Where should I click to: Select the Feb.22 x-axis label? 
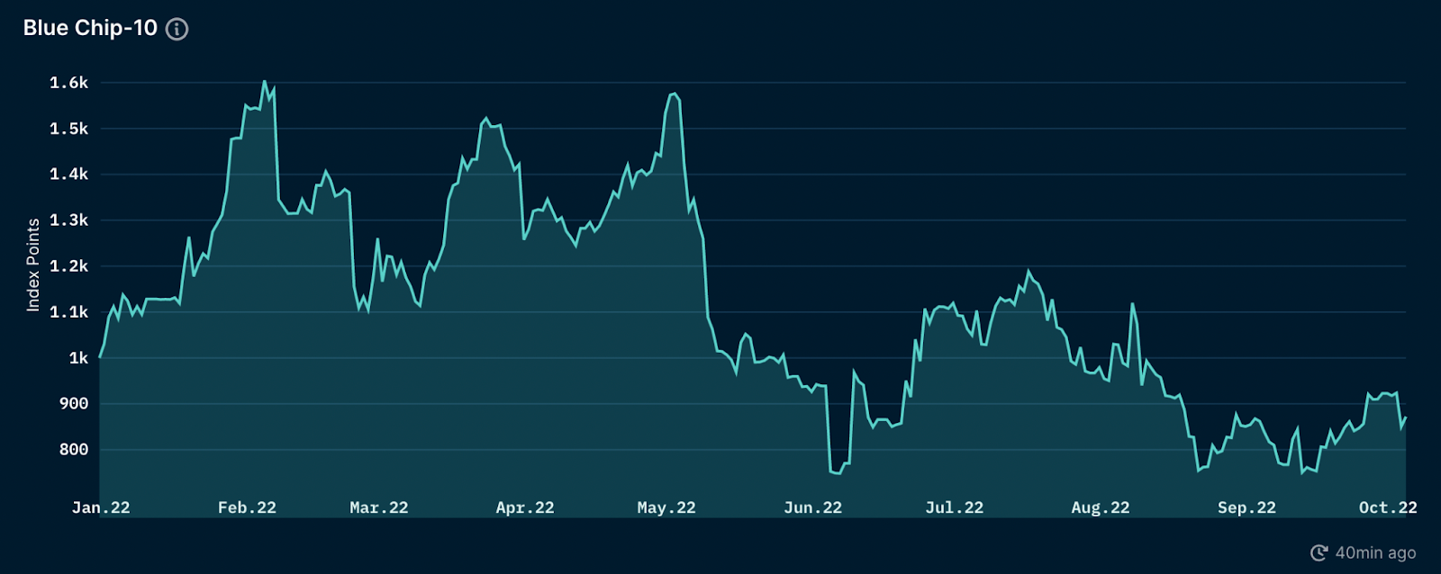pos(247,507)
